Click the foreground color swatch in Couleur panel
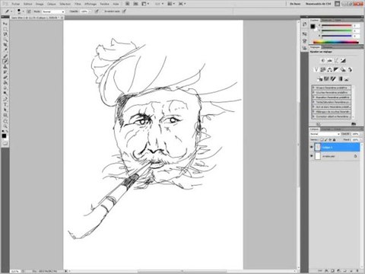Image resolution: width=365 pixels, height=274 pixels. click(x=313, y=26)
